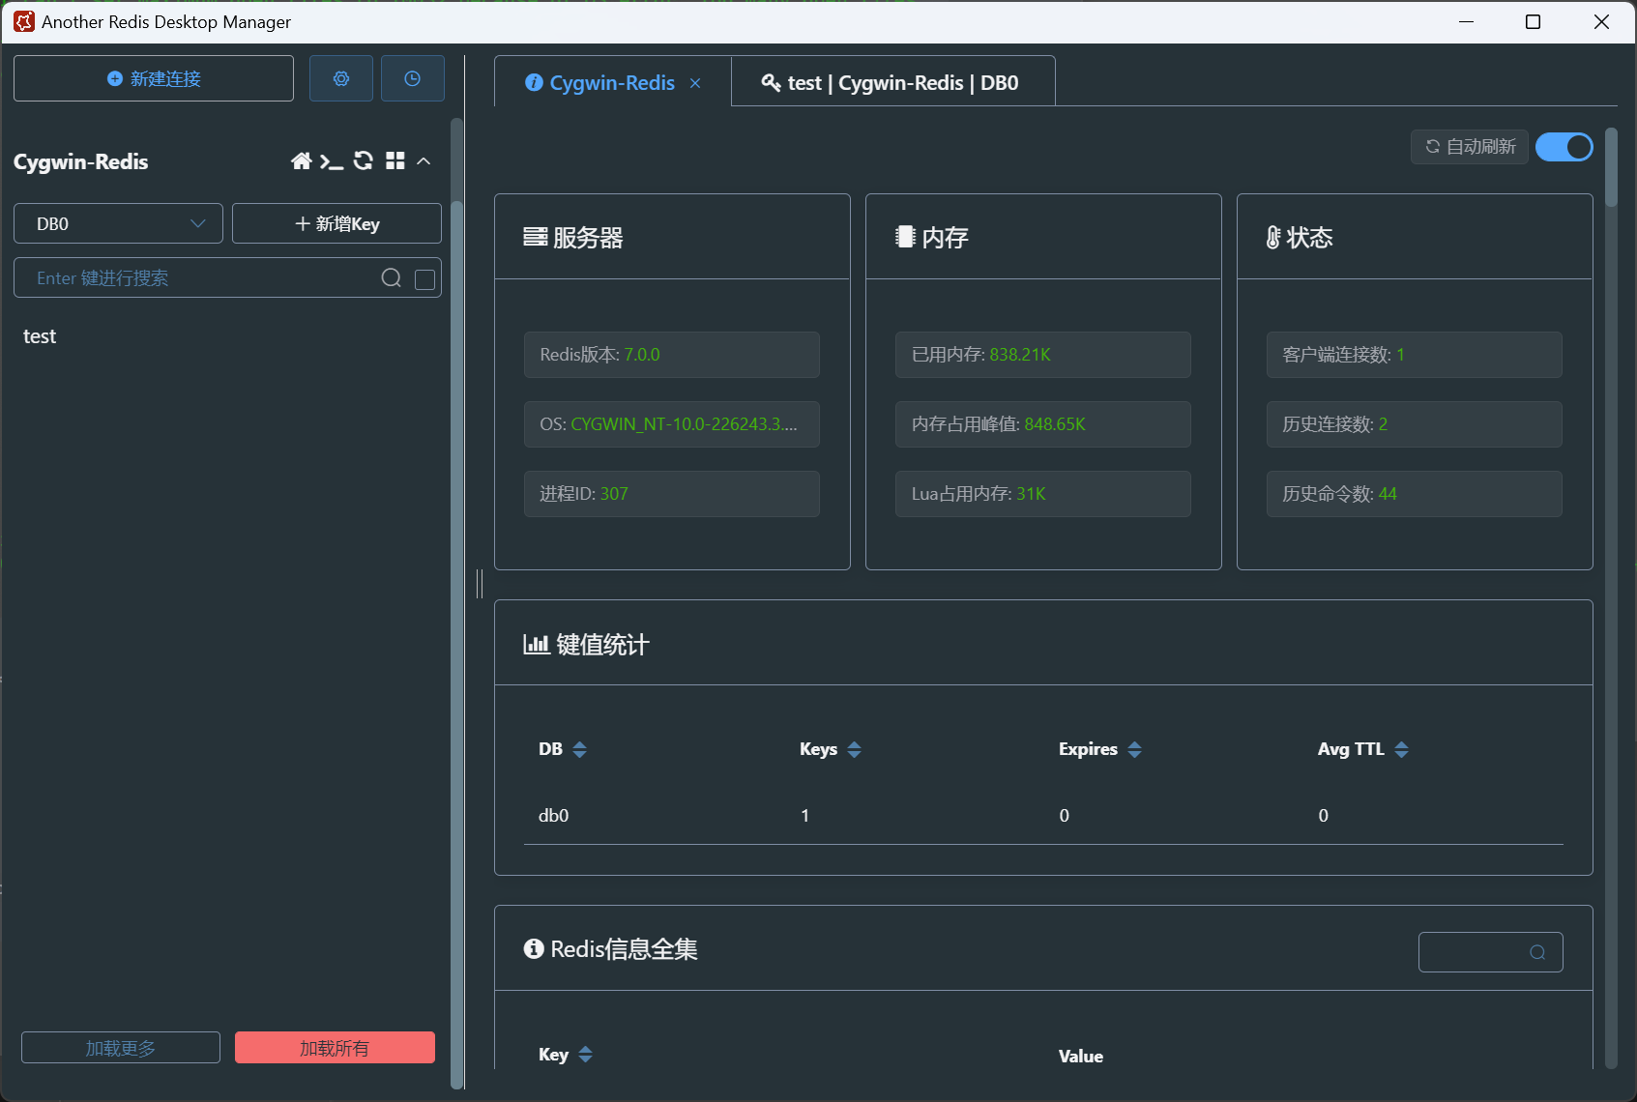Click the 内存占用峰值: 848.65K entry
The image size is (1637, 1102).
pyautogui.click(x=1043, y=424)
